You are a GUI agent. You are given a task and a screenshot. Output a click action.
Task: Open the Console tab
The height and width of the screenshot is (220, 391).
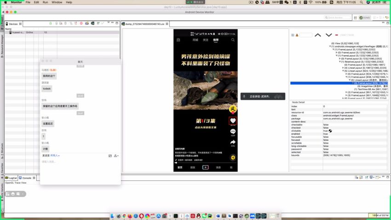(x=27, y=178)
